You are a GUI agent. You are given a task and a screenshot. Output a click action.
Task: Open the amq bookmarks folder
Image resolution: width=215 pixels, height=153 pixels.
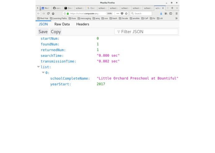[x=96, y=18]
